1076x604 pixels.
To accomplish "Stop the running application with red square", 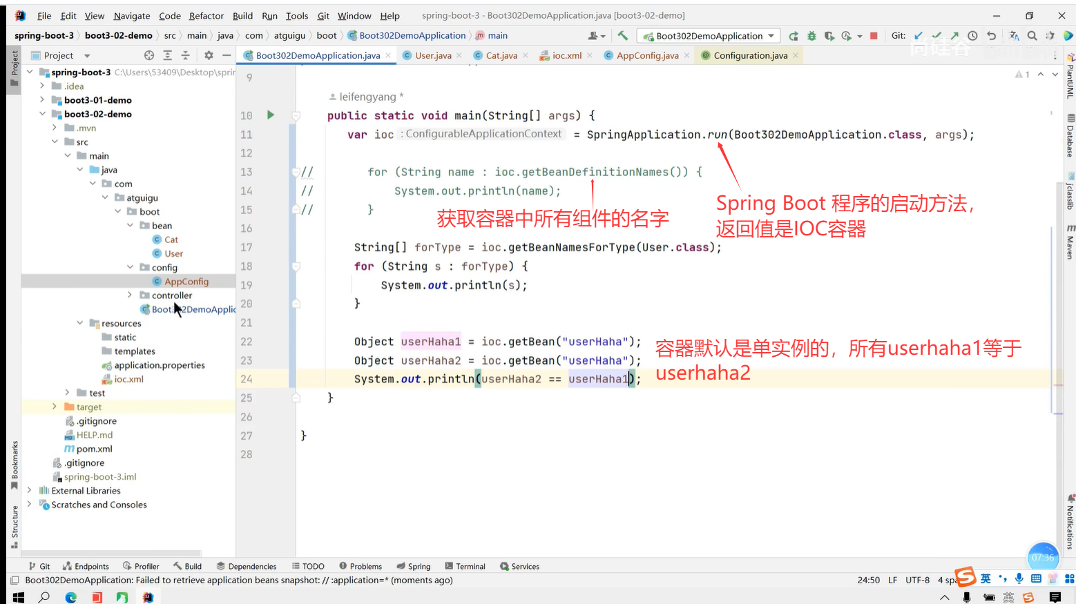I will [874, 36].
